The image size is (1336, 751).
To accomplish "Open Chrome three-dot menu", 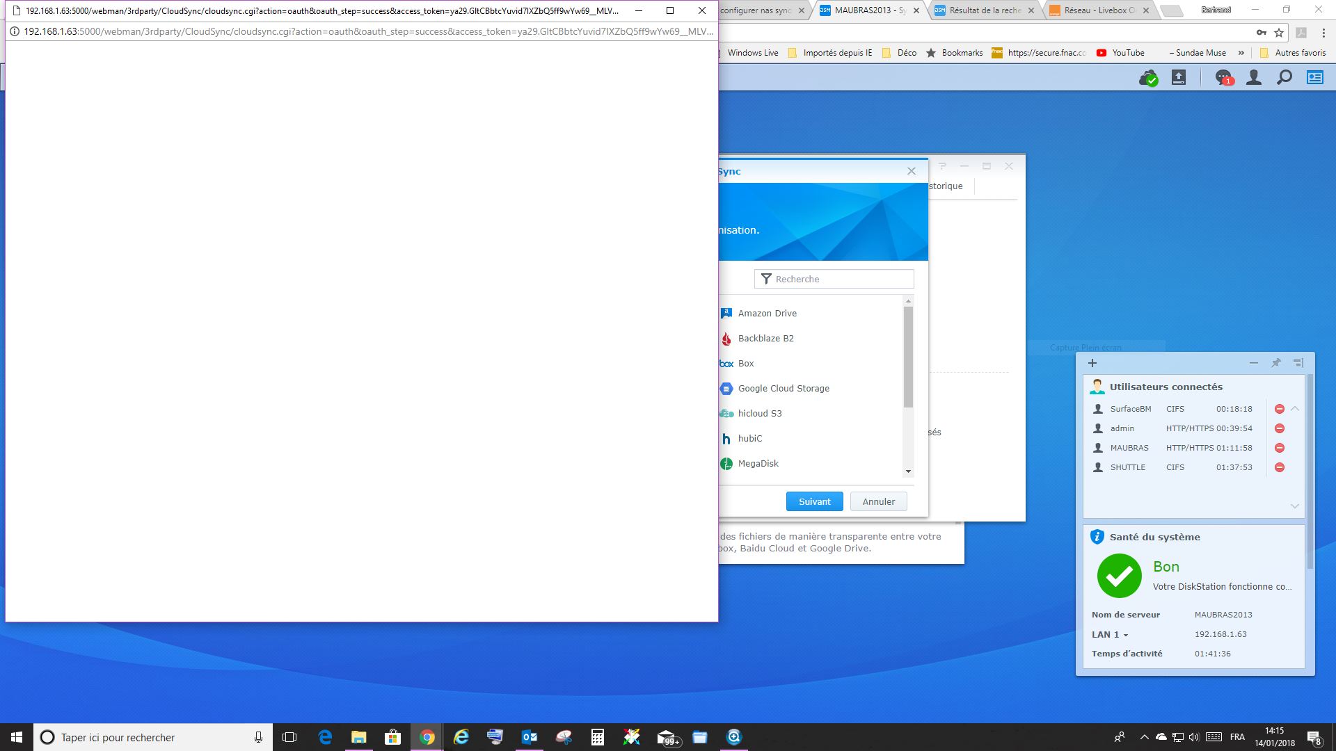I will click(1323, 32).
